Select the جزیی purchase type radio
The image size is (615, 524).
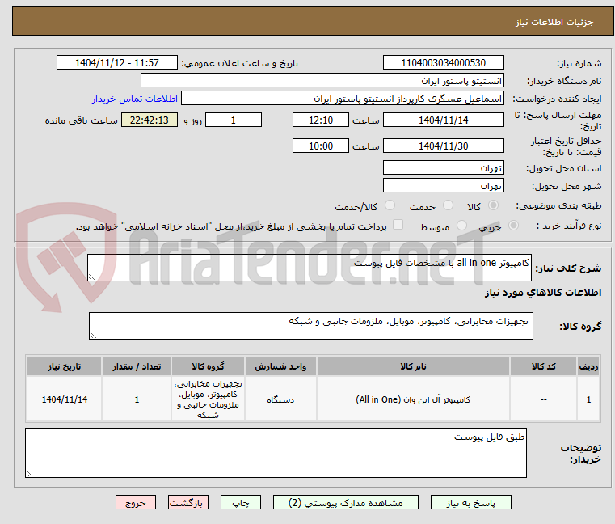513,226
